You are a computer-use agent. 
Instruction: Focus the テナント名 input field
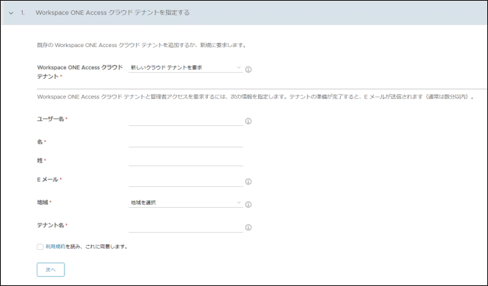[x=186, y=227]
